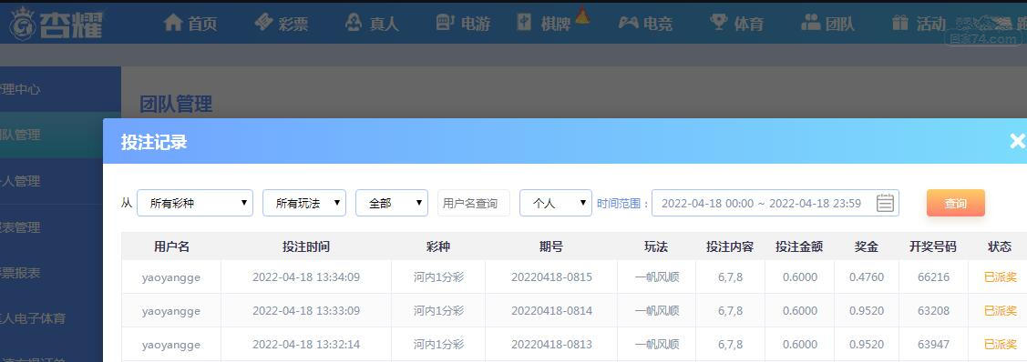Click 河内1分彩 in issue 0815 row
Image resolution: width=1027 pixels, height=362 pixels.
pyautogui.click(x=438, y=277)
